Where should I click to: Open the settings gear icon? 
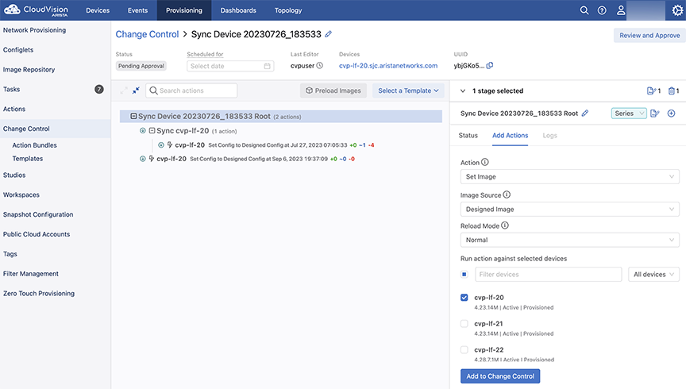677,10
